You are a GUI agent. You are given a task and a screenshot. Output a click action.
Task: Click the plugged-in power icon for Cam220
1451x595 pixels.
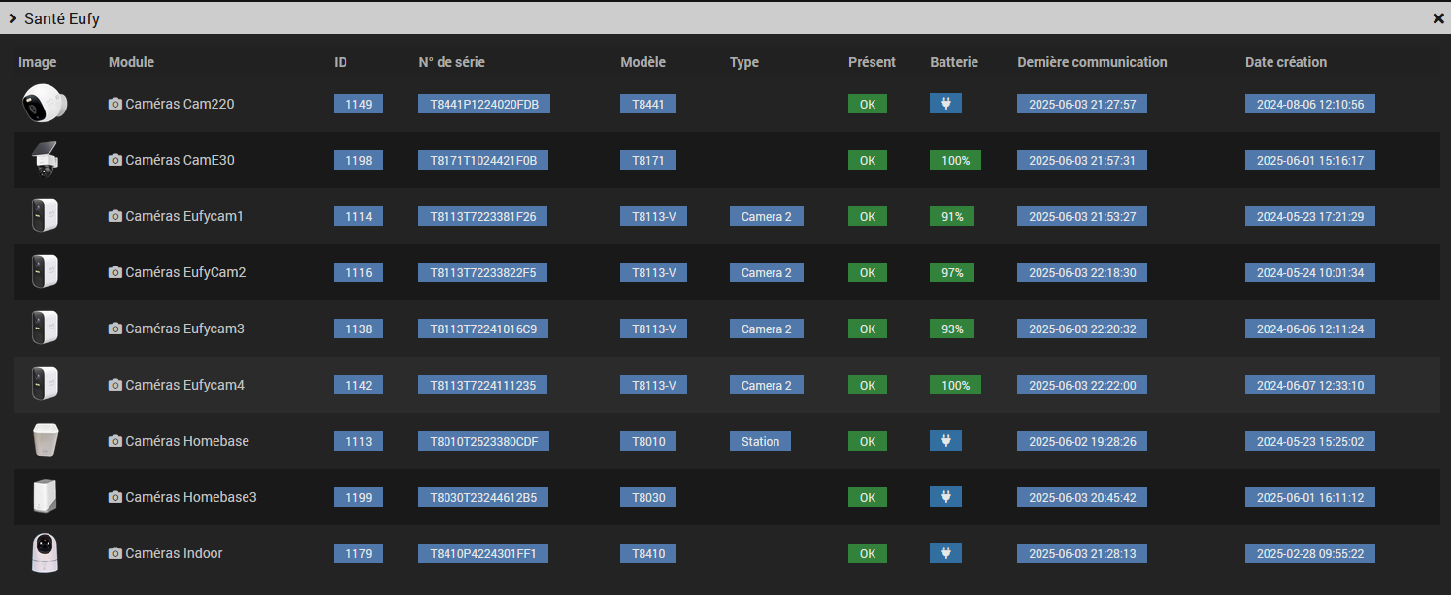(945, 104)
